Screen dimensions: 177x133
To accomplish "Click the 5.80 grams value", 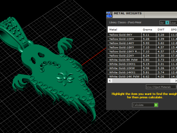I will pos(146,60).
